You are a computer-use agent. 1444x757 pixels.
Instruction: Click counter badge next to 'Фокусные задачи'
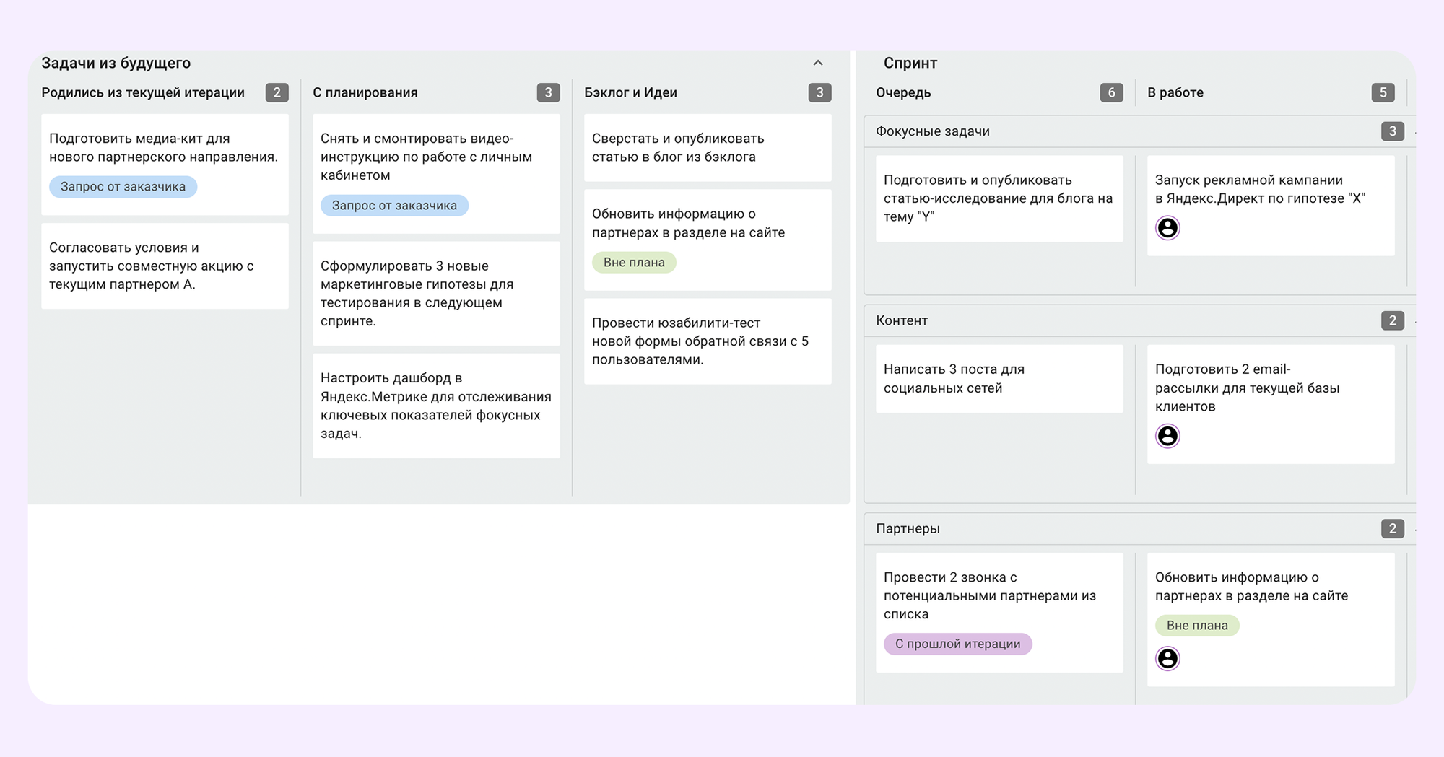click(x=1392, y=131)
